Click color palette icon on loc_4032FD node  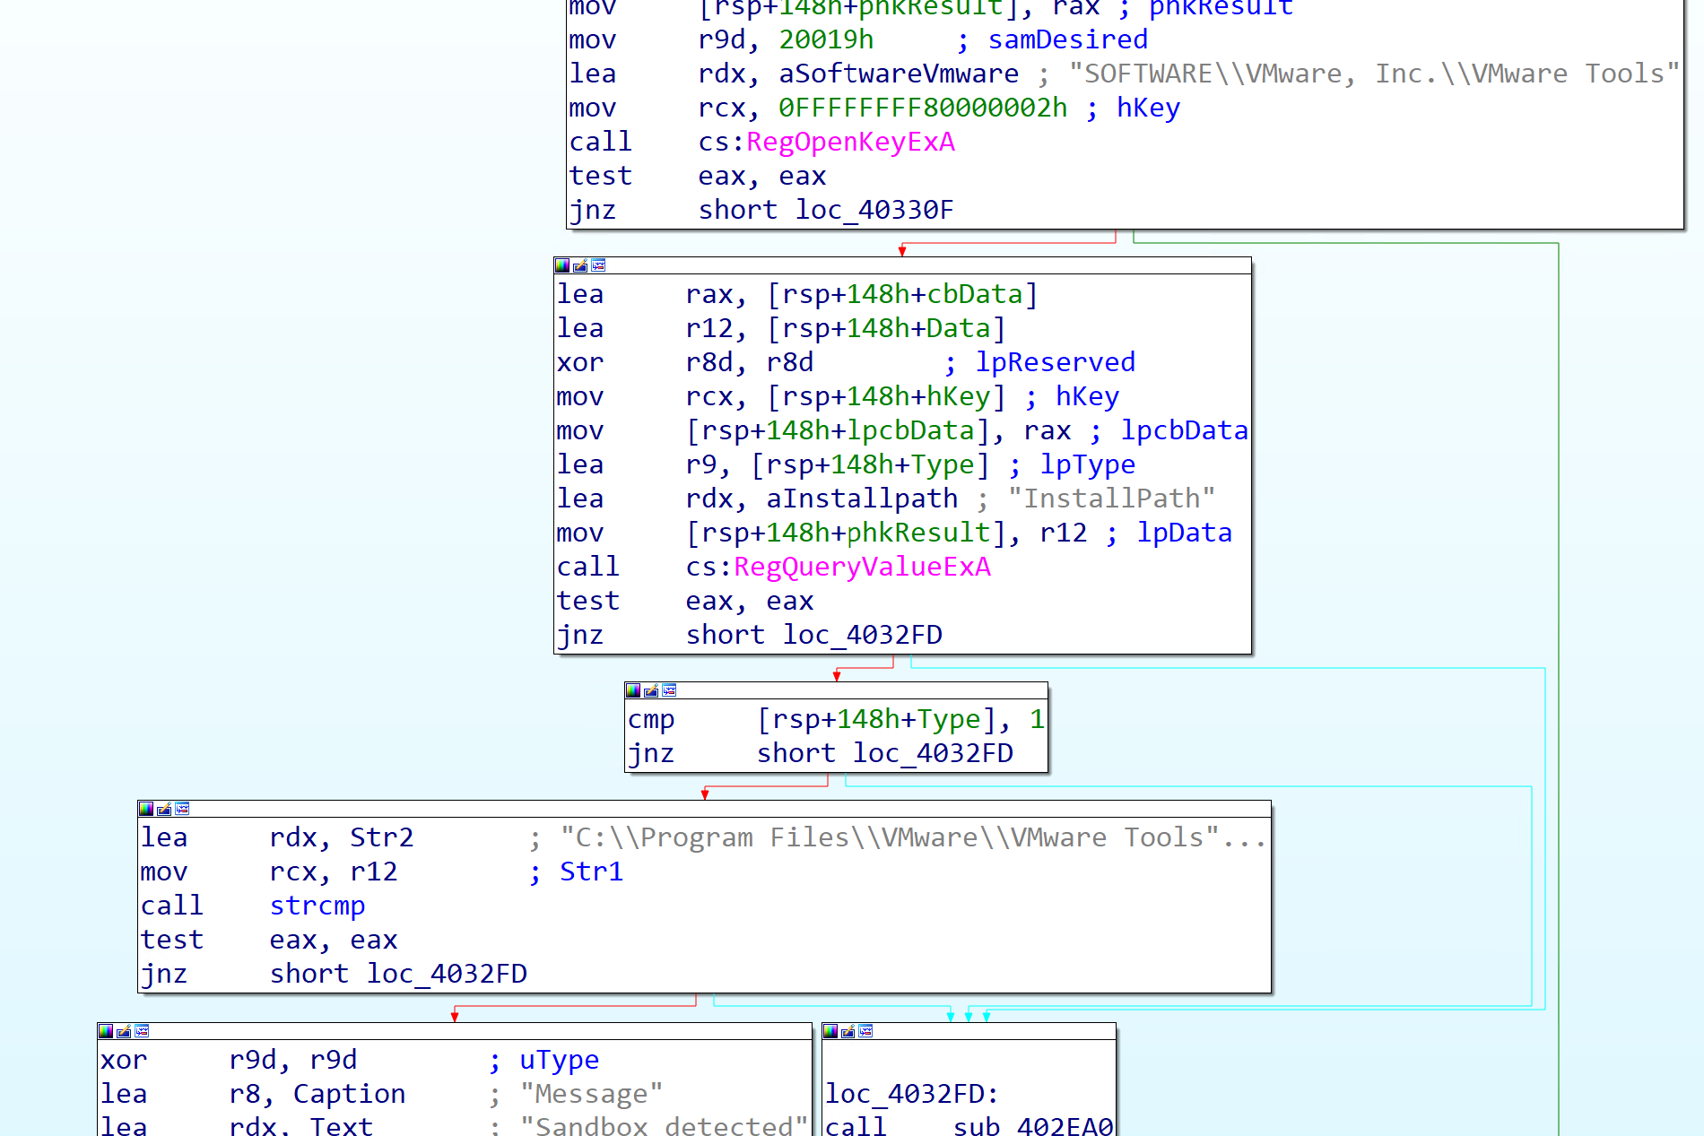pyautogui.click(x=830, y=1031)
